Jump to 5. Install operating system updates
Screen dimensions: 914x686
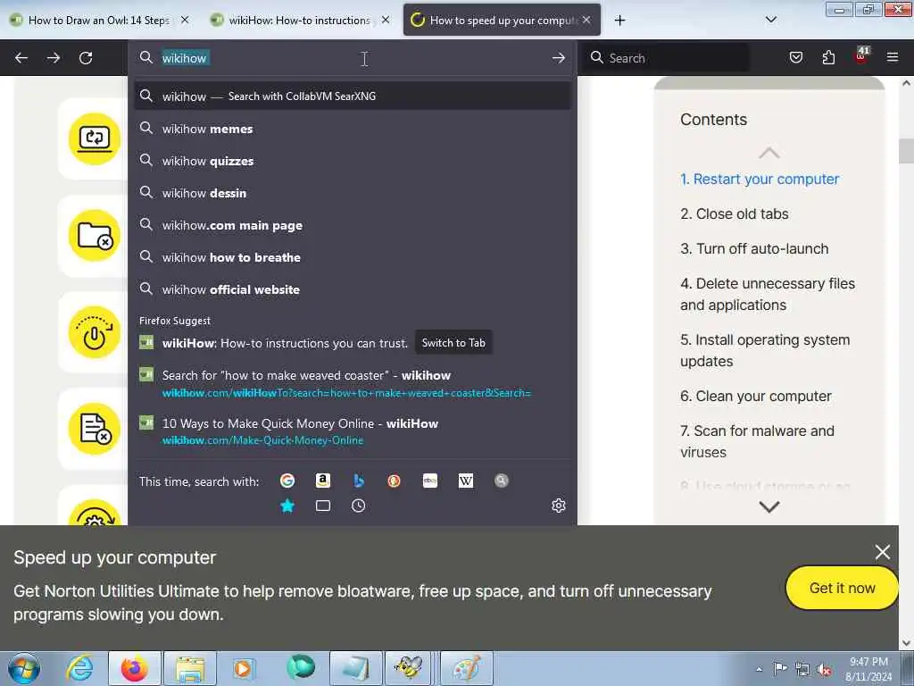765,350
